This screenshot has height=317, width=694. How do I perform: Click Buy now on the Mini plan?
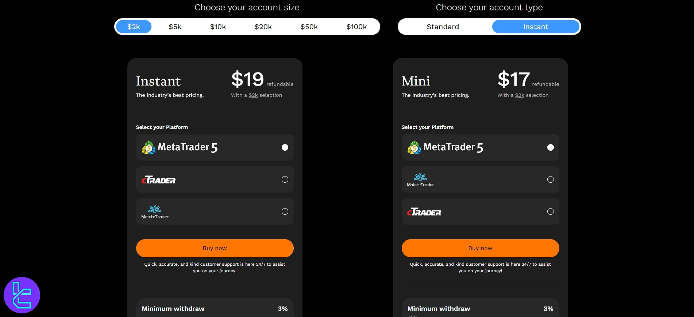tap(480, 248)
